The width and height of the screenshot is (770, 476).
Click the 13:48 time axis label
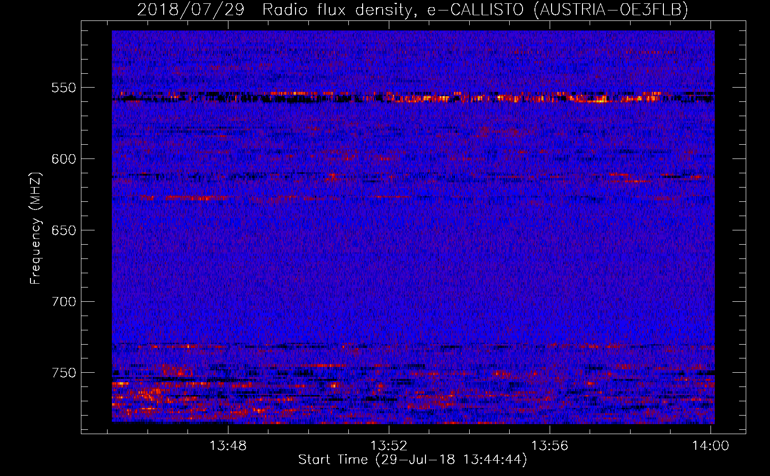pos(228,446)
